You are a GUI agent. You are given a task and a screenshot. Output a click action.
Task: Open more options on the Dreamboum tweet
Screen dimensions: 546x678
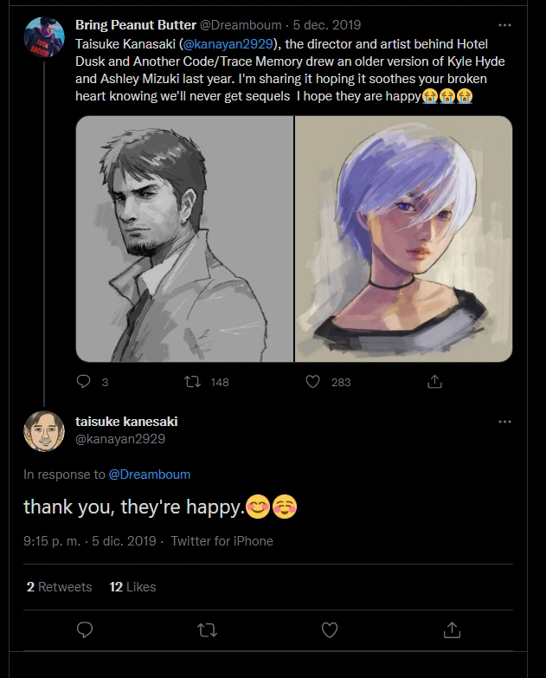point(505,24)
